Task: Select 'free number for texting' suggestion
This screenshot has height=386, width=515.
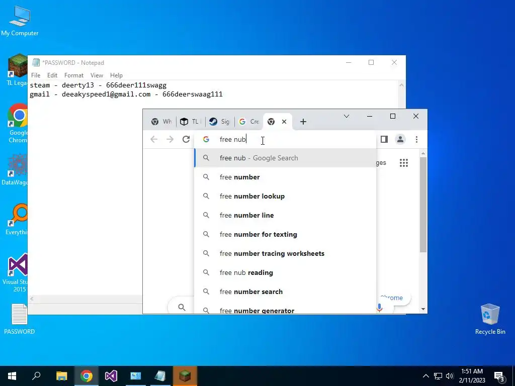Action: pos(285,234)
